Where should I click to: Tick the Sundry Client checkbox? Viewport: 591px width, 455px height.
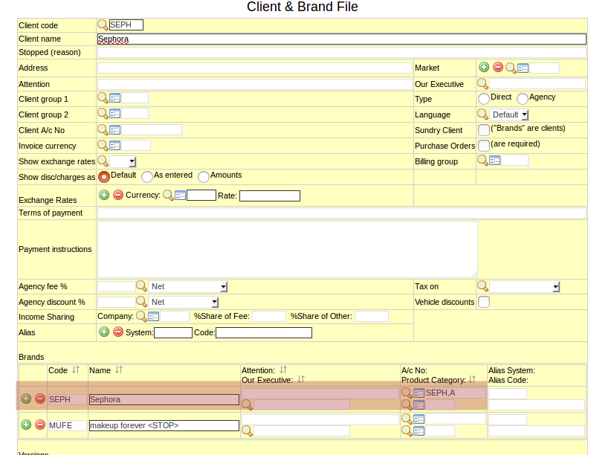[484, 129]
